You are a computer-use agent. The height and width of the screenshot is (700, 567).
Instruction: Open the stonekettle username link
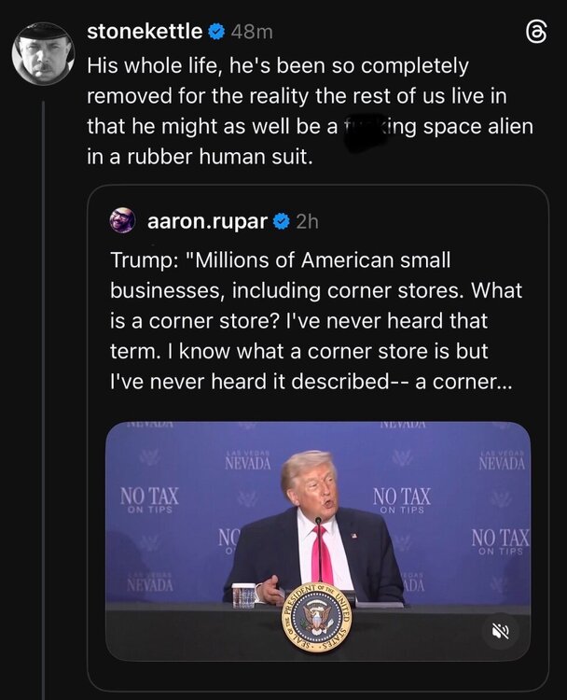tap(144, 32)
